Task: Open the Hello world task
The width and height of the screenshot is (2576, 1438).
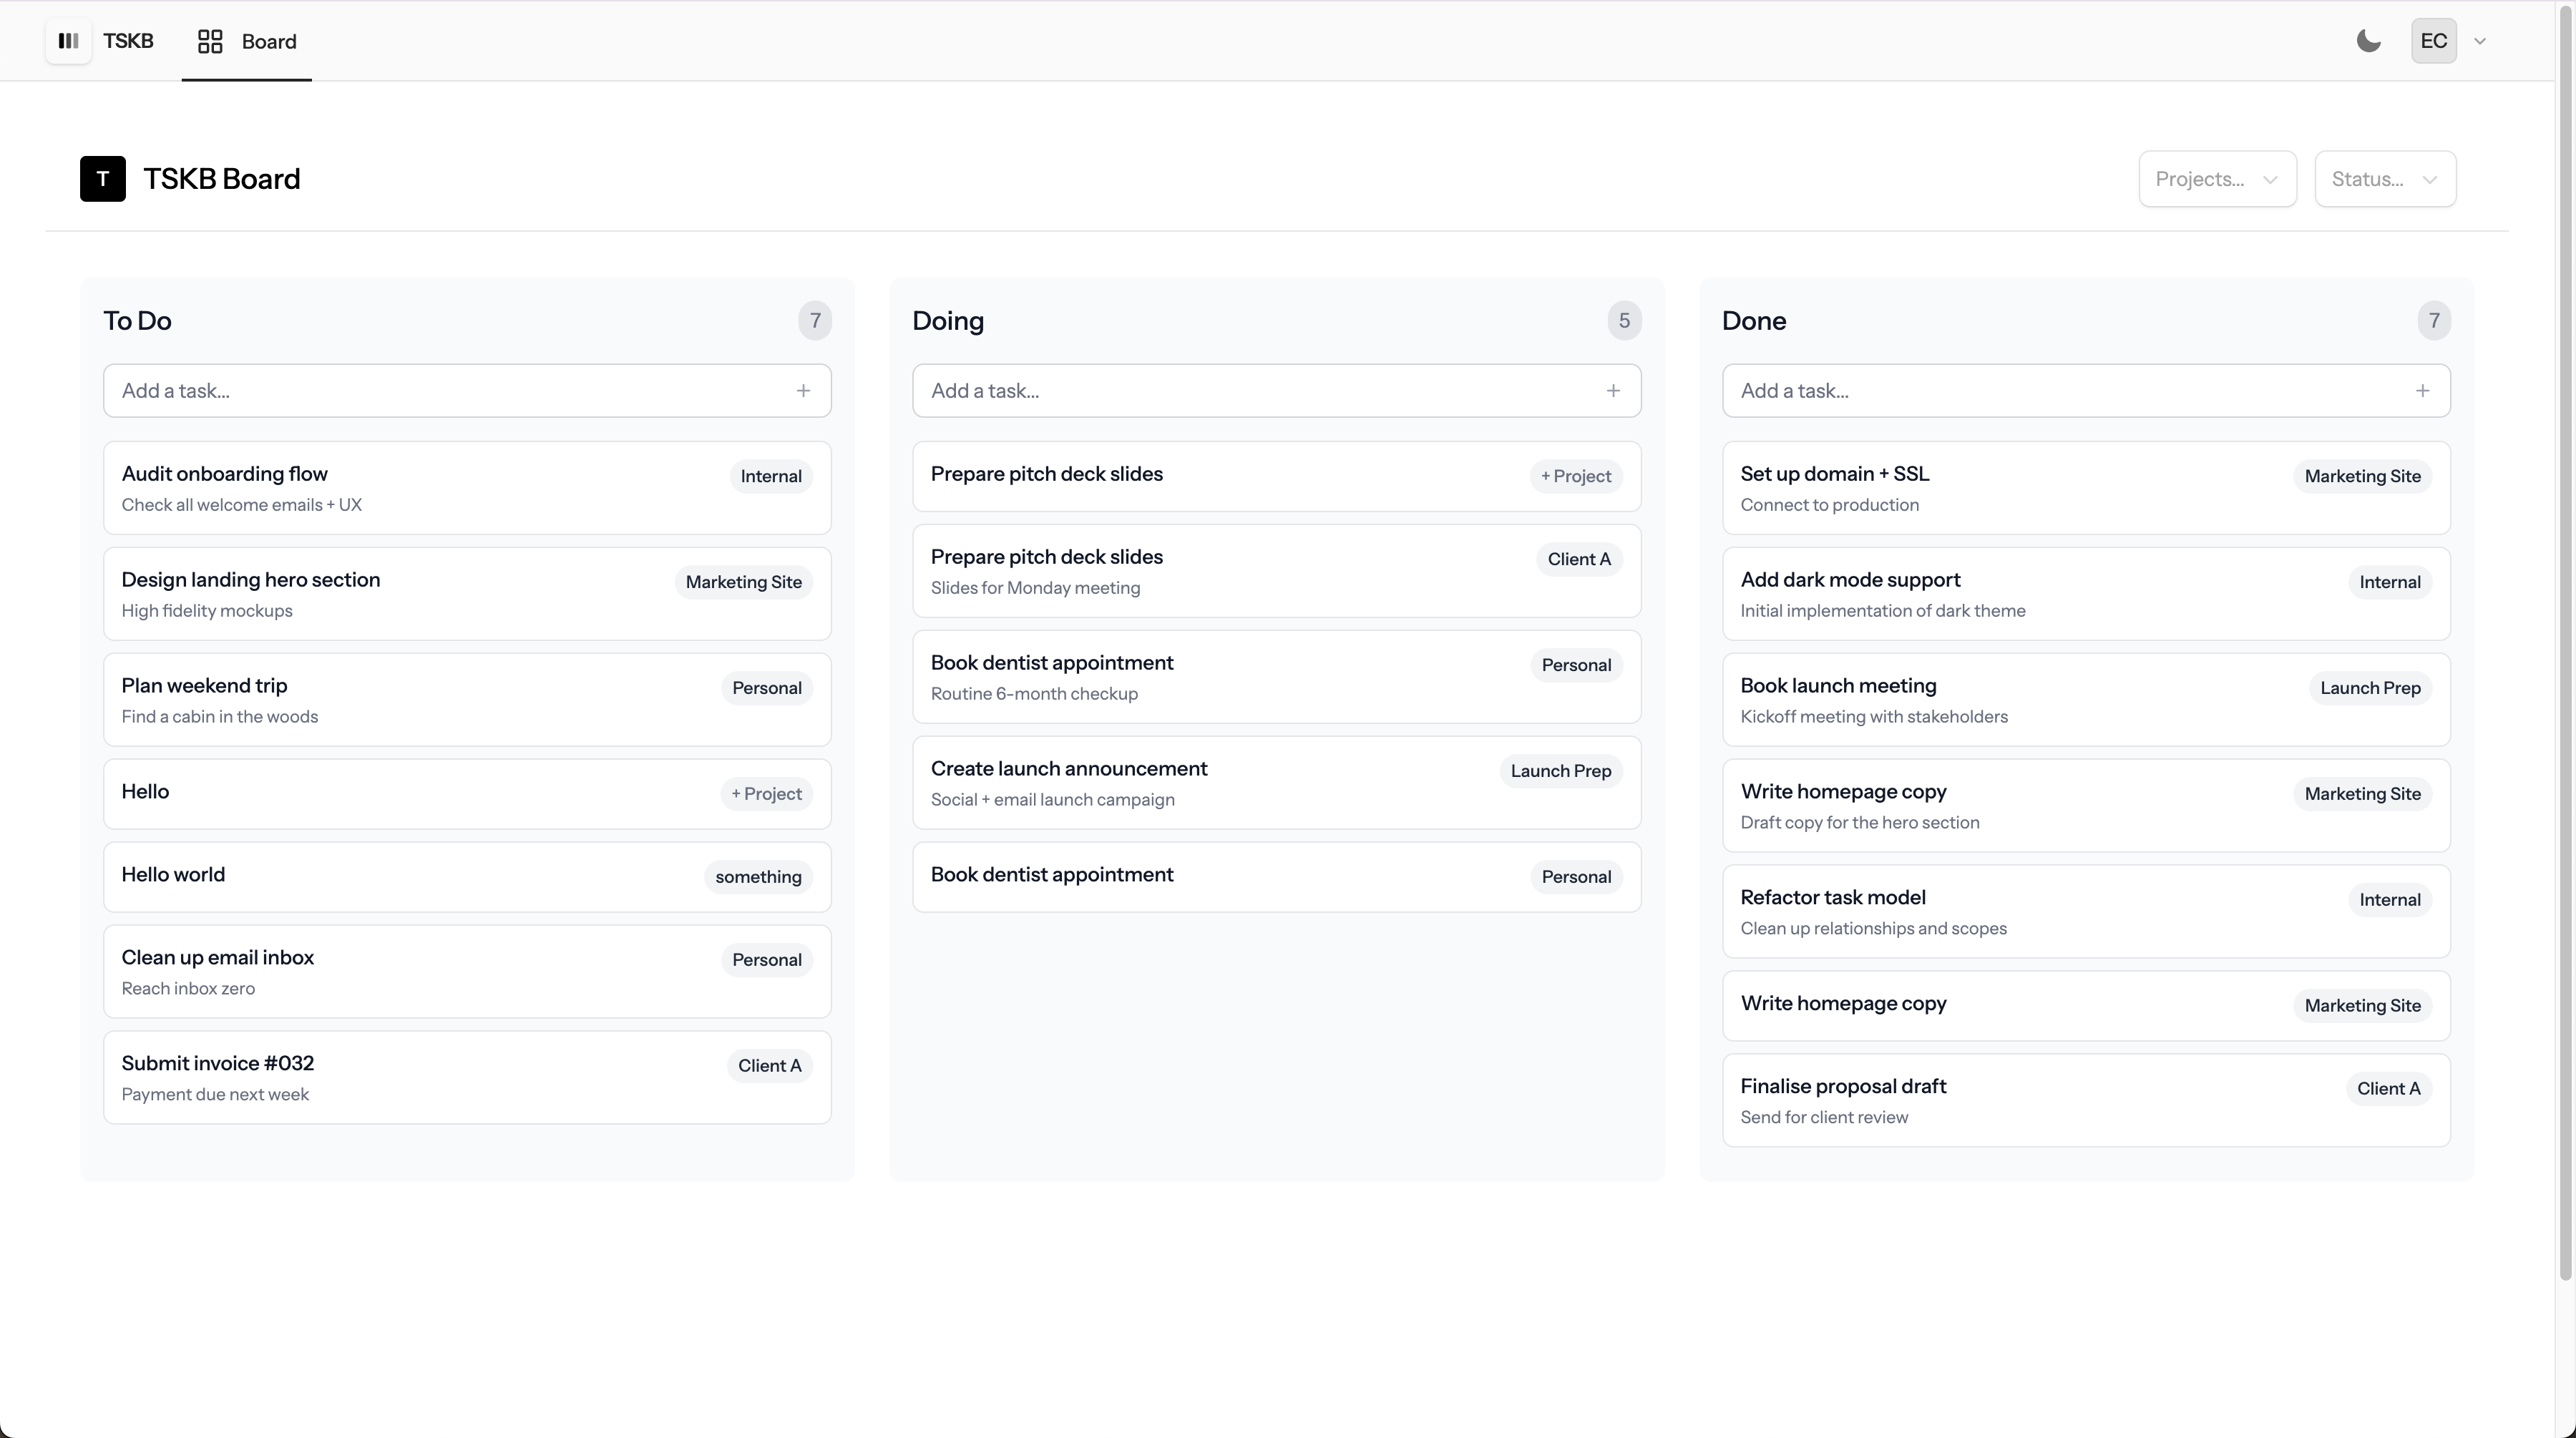Action: [467, 877]
